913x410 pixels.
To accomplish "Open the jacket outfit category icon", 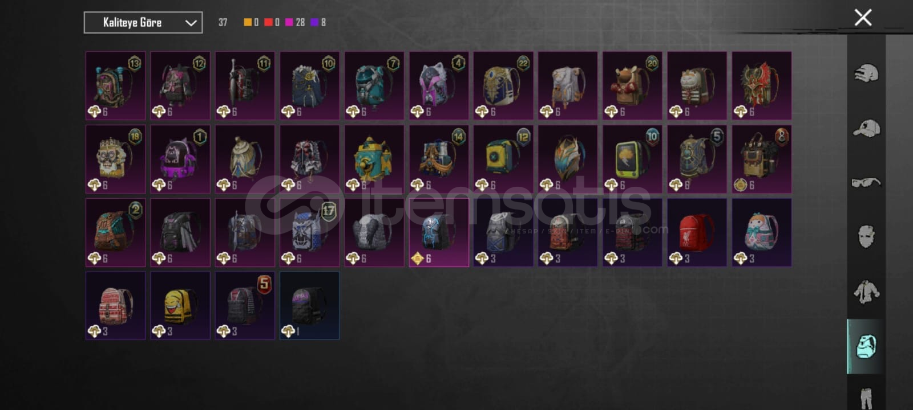I will pyautogui.click(x=866, y=292).
